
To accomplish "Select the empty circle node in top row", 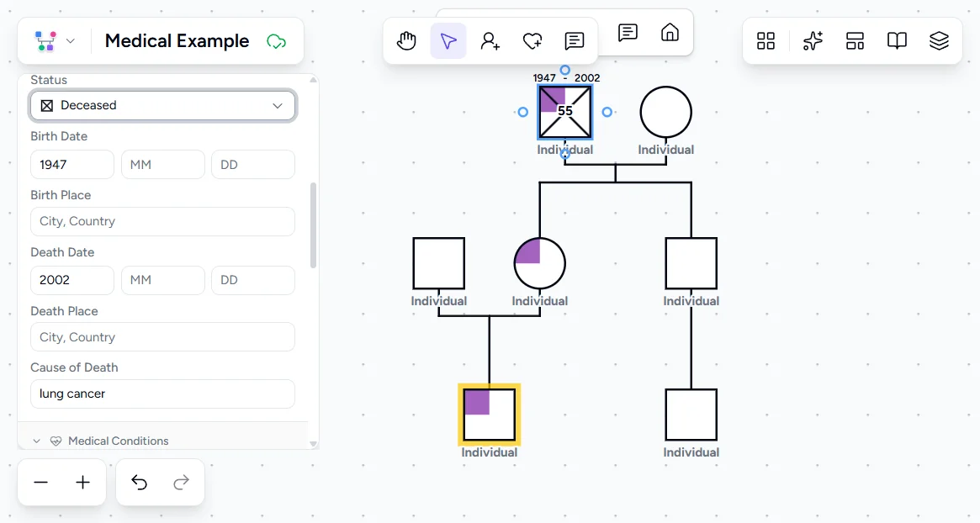I will 666,113.
